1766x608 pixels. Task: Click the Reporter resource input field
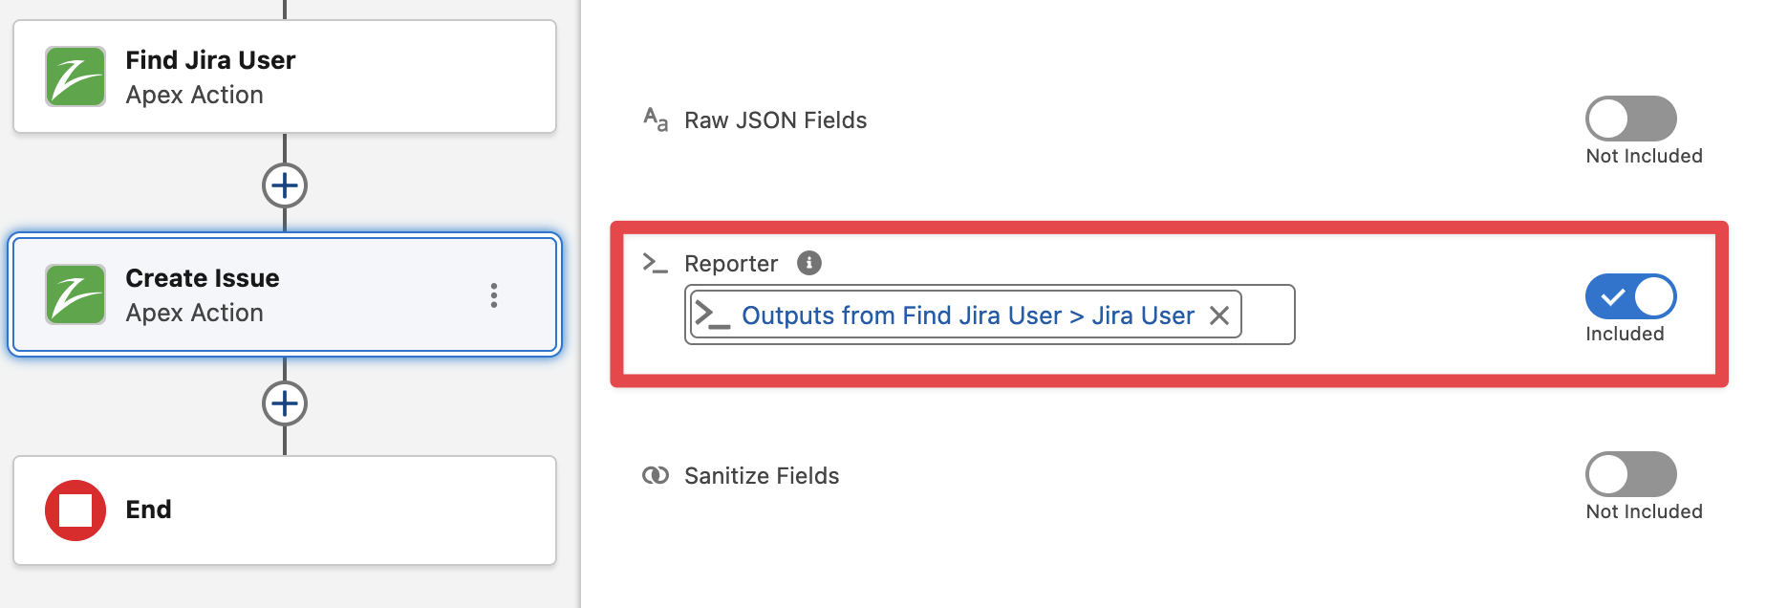[1267, 315]
